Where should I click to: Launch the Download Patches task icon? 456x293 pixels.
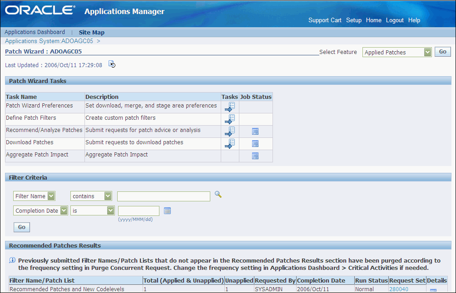(x=230, y=144)
